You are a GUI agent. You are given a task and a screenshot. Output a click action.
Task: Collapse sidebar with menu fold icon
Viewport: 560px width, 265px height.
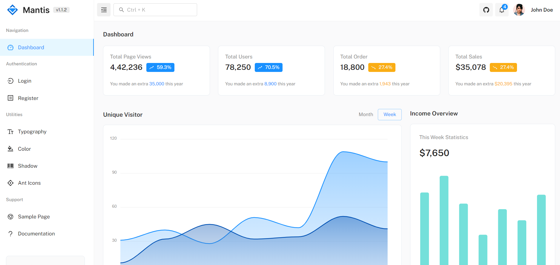tap(104, 10)
